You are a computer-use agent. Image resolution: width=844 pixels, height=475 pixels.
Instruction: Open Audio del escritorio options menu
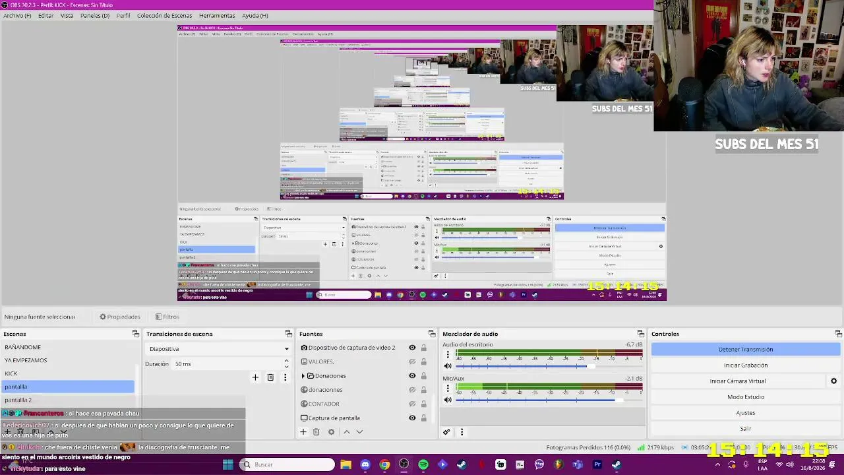point(448,354)
